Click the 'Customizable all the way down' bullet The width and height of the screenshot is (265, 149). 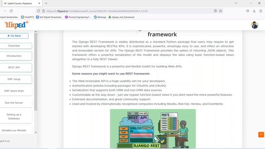pyautogui.click(x=152, y=95)
